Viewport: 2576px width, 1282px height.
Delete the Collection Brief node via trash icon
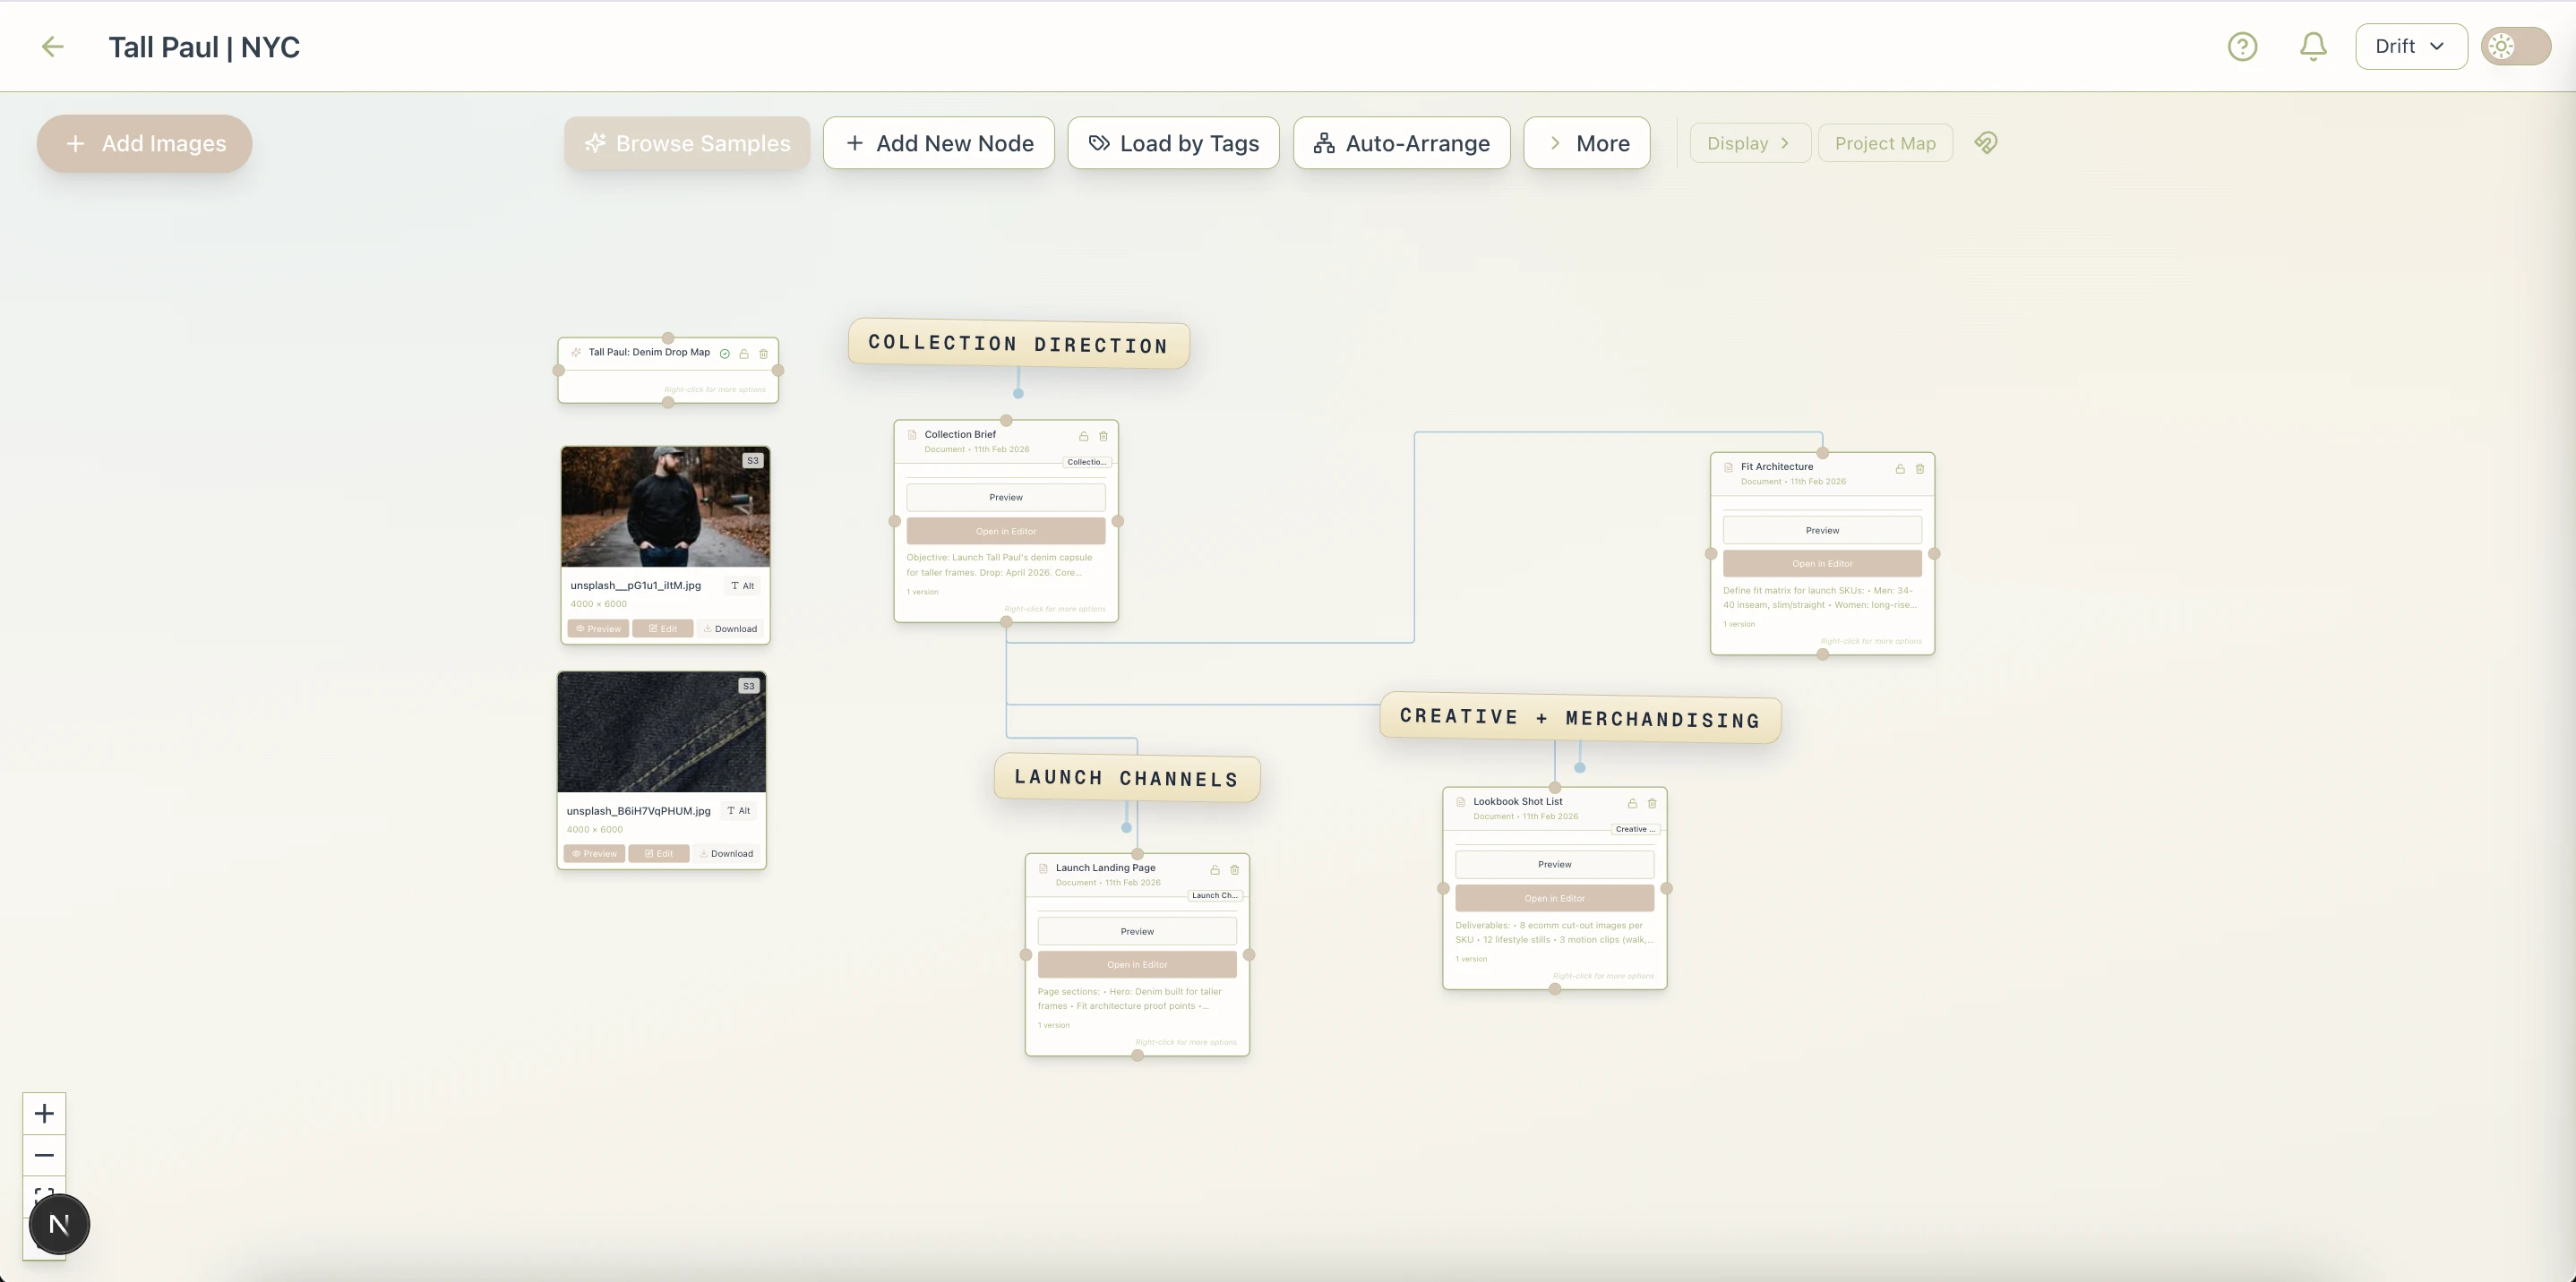point(1103,436)
